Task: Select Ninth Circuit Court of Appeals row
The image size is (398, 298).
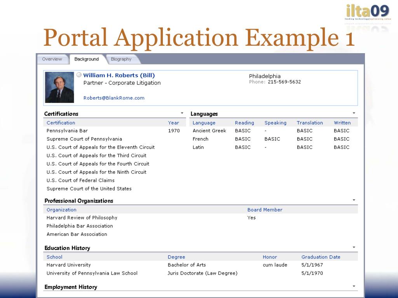Action: tap(115, 172)
